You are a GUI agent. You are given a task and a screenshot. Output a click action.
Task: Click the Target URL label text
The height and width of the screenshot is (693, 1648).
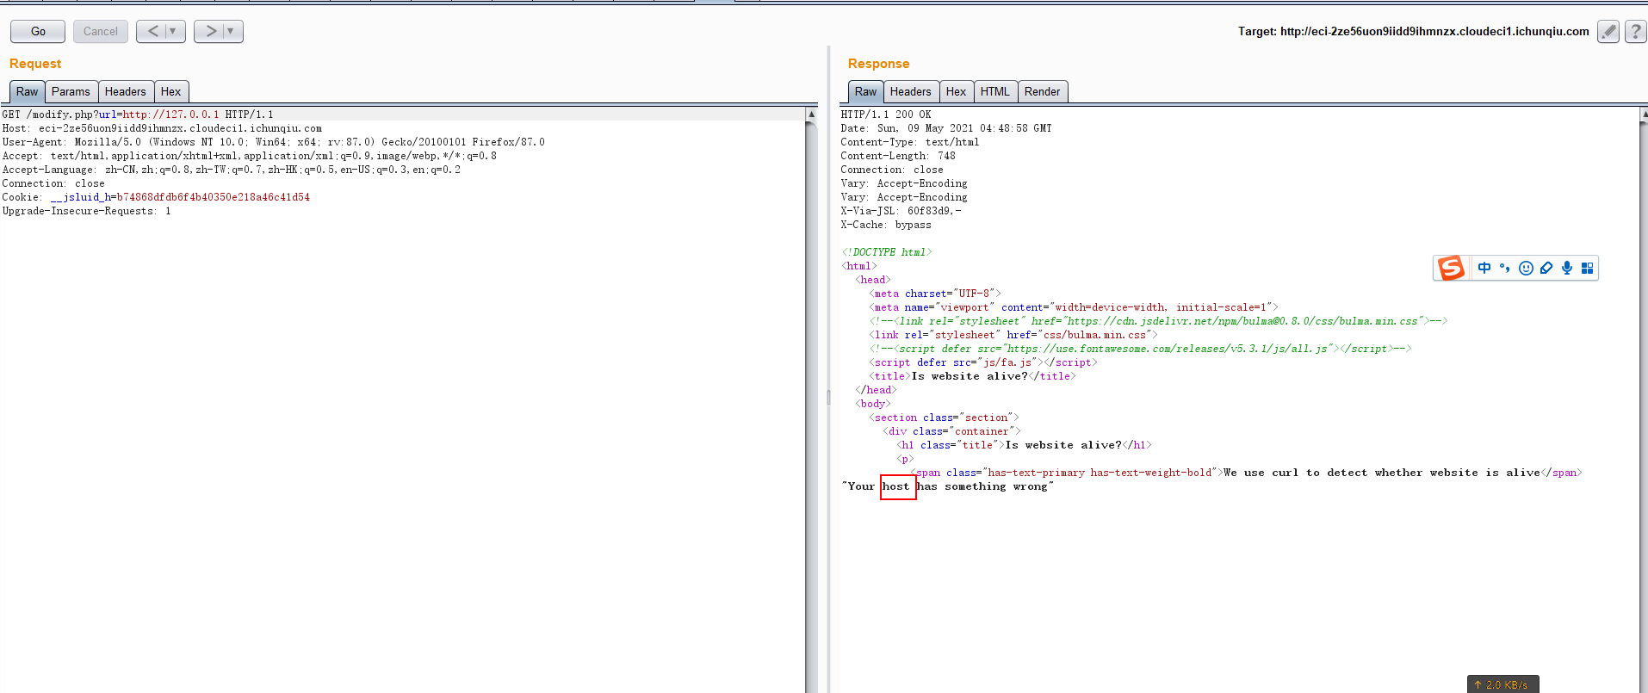pos(1414,32)
